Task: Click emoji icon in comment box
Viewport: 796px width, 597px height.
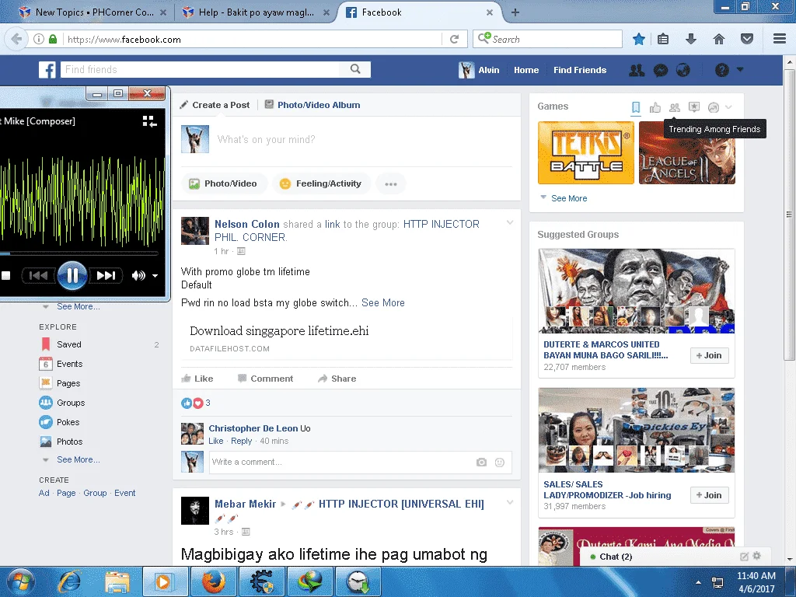Action: pos(500,462)
